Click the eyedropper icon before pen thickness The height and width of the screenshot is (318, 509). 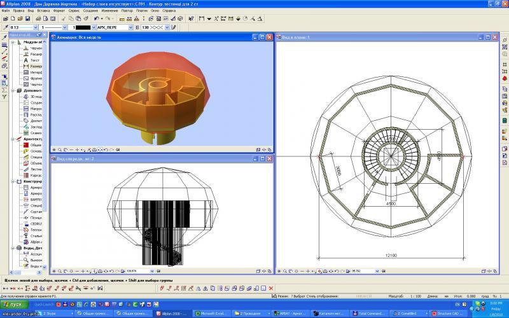click(5, 28)
